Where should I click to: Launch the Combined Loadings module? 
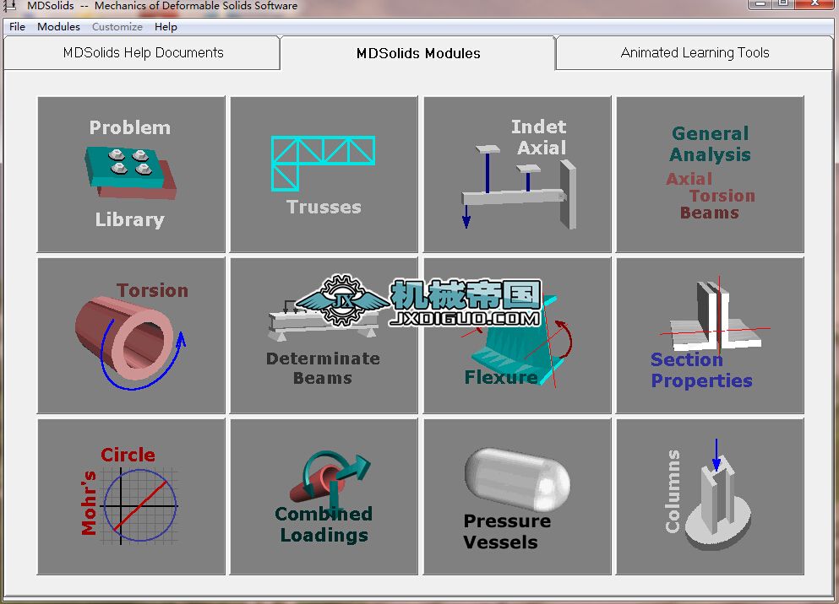point(324,497)
